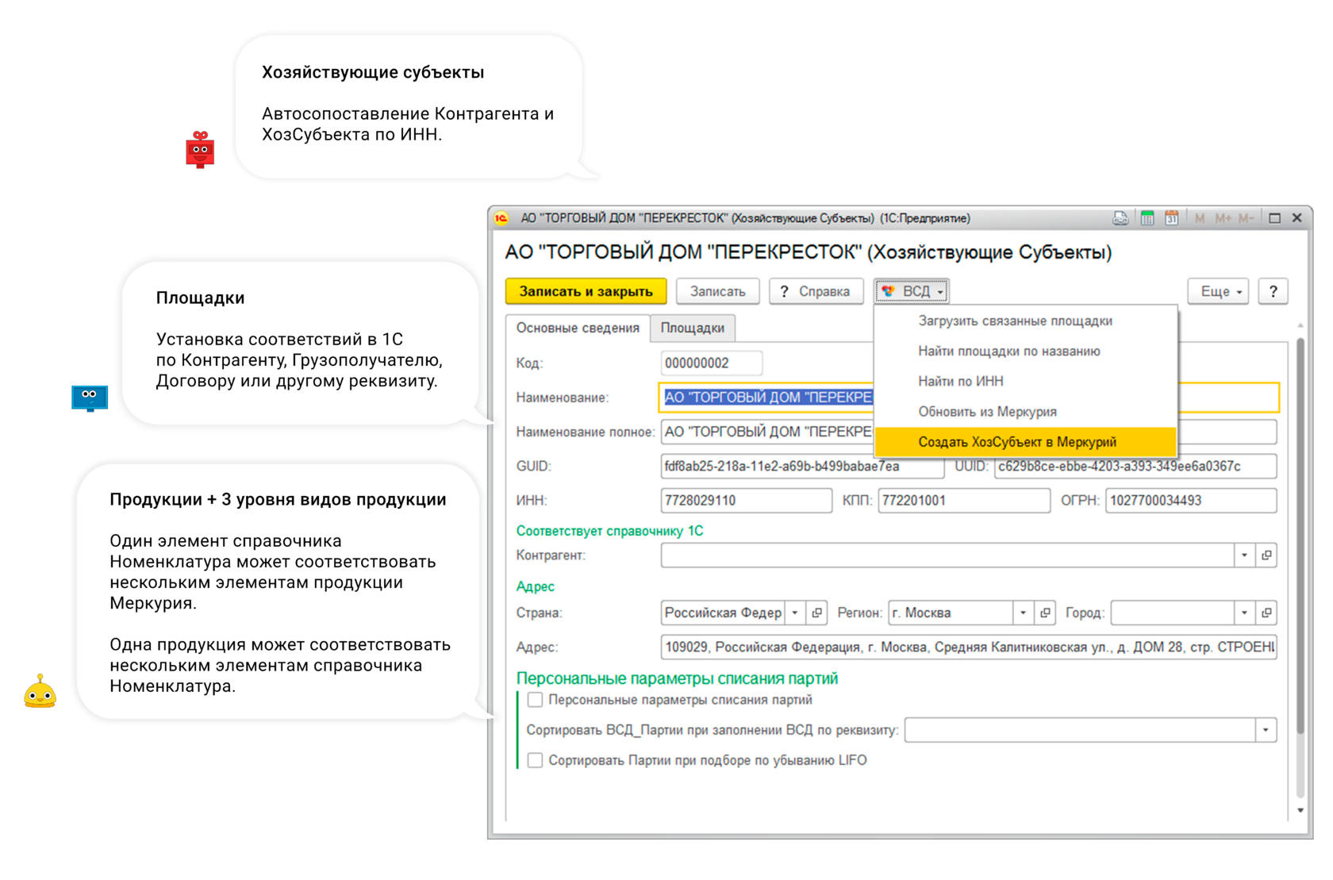
Task: Click the print preview icon in title bar
Action: coord(1120,218)
